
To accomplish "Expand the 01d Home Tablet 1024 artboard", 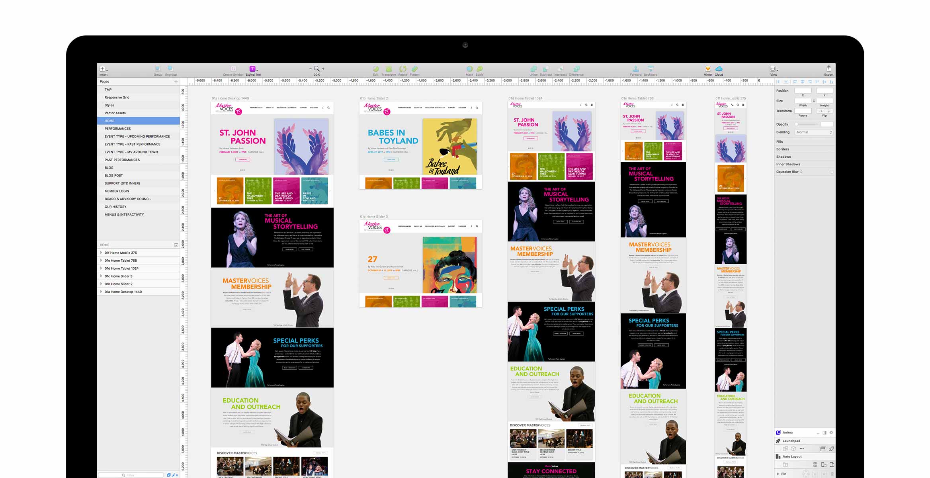I will pyautogui.click(x=101, y=268).
